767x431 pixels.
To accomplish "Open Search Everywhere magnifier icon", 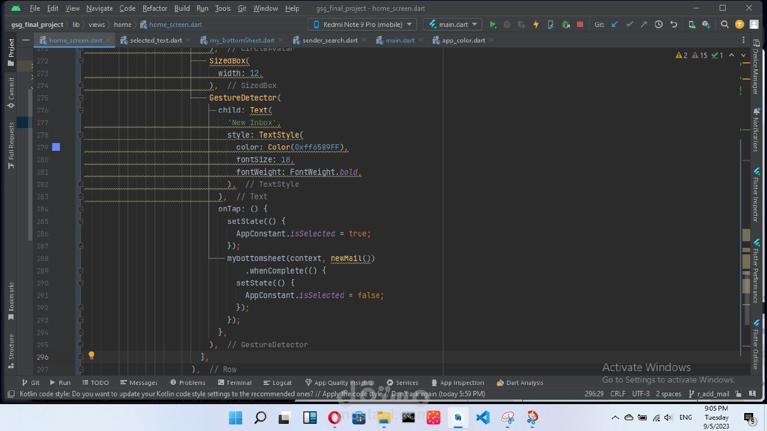I will tap(724, 25).
